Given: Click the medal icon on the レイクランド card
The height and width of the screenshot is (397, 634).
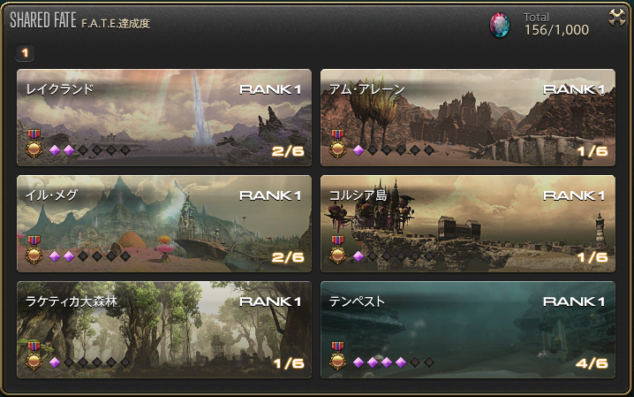Looking at the screenshot, I should click(34, 144).
